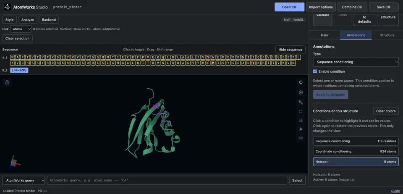Click the XYZ axis orientation gizmo
Viewport: 403px width, 194px height.
click(14, 163)
